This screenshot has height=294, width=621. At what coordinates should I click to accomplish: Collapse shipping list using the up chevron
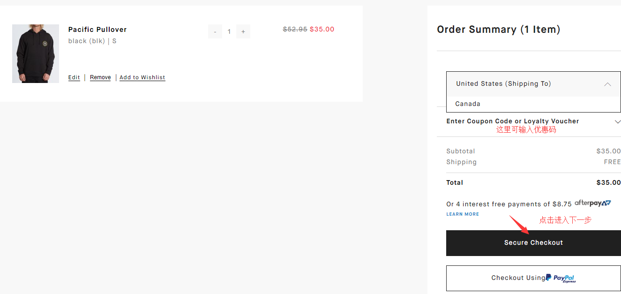(607, 84)
